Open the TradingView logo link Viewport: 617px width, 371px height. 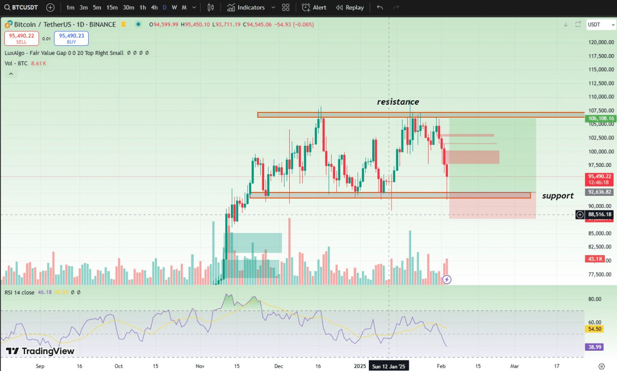(40, 351)
